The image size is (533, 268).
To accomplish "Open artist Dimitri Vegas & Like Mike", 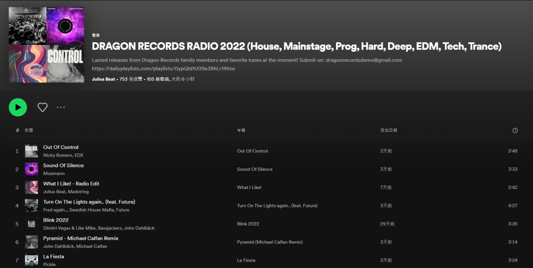I will pos(70,228).
